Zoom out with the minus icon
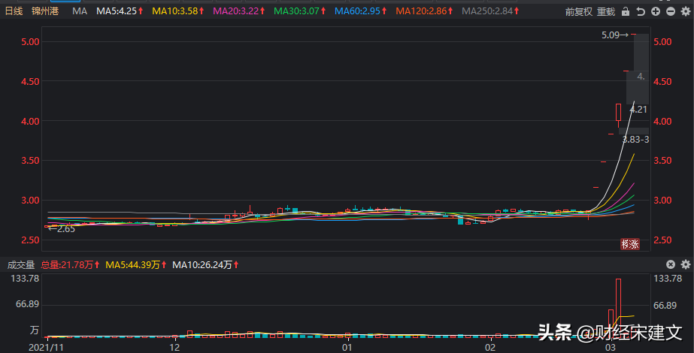 click(671, 11)
